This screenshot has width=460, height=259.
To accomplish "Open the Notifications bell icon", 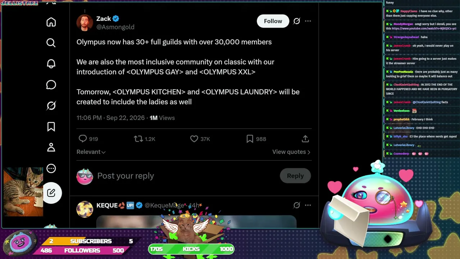I will (51, 64).
